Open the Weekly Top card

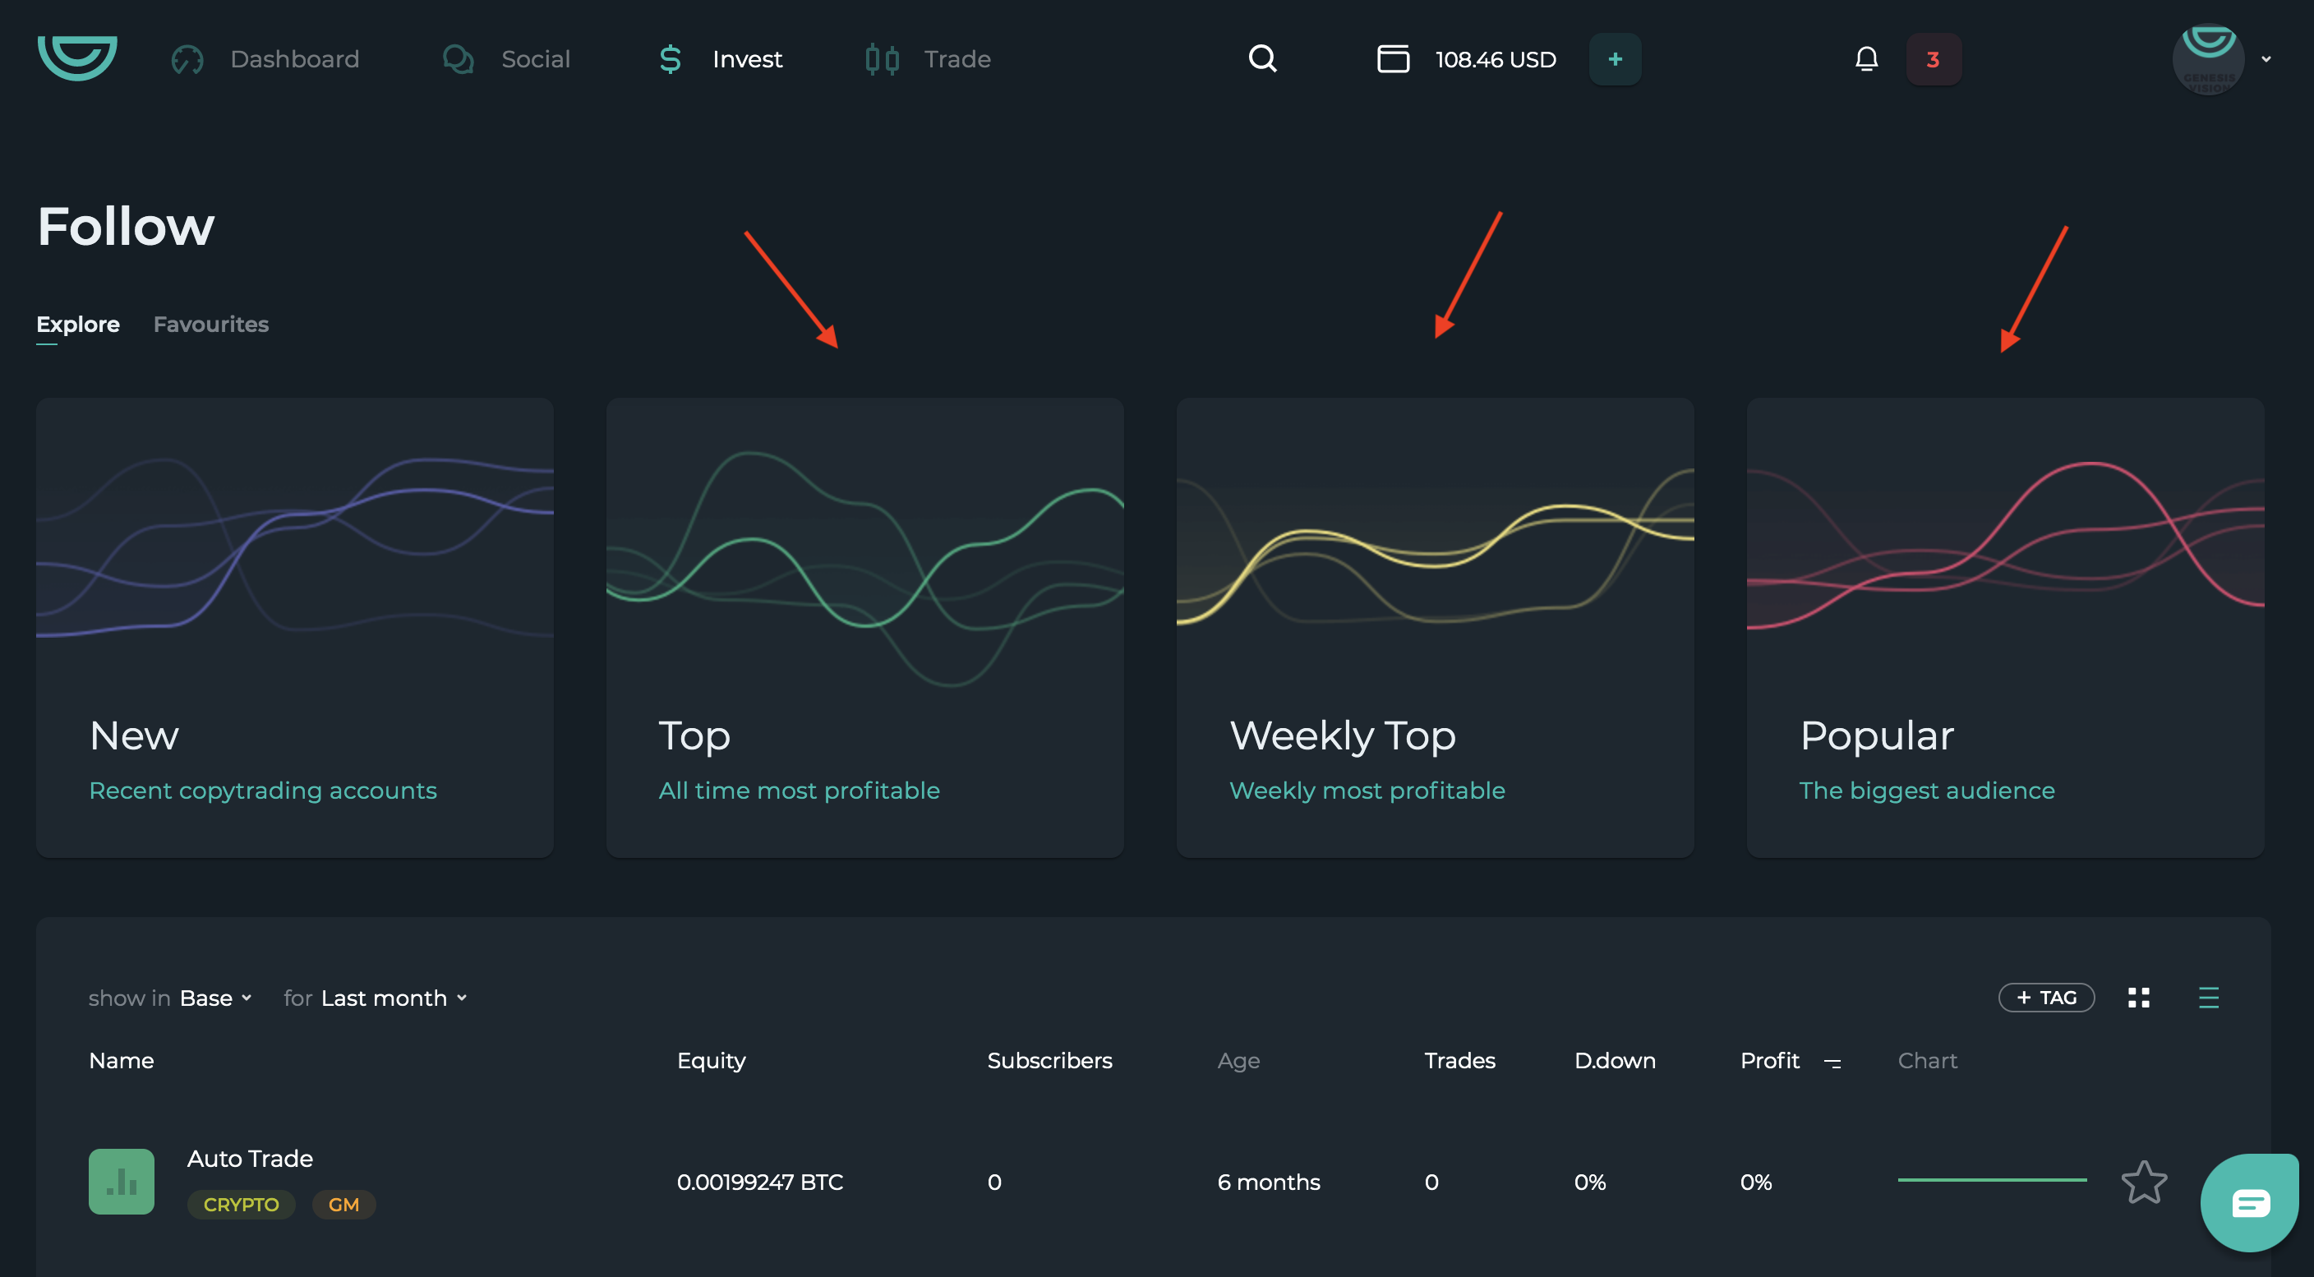coord(1435,627)
